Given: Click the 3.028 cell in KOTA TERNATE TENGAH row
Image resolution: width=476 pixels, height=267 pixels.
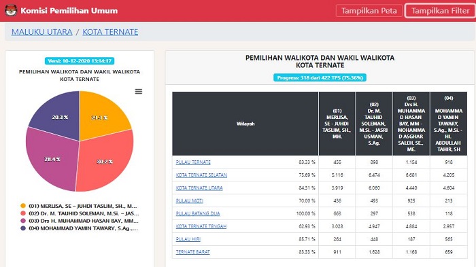Looking at the screenshot, I should coord(337,226).
